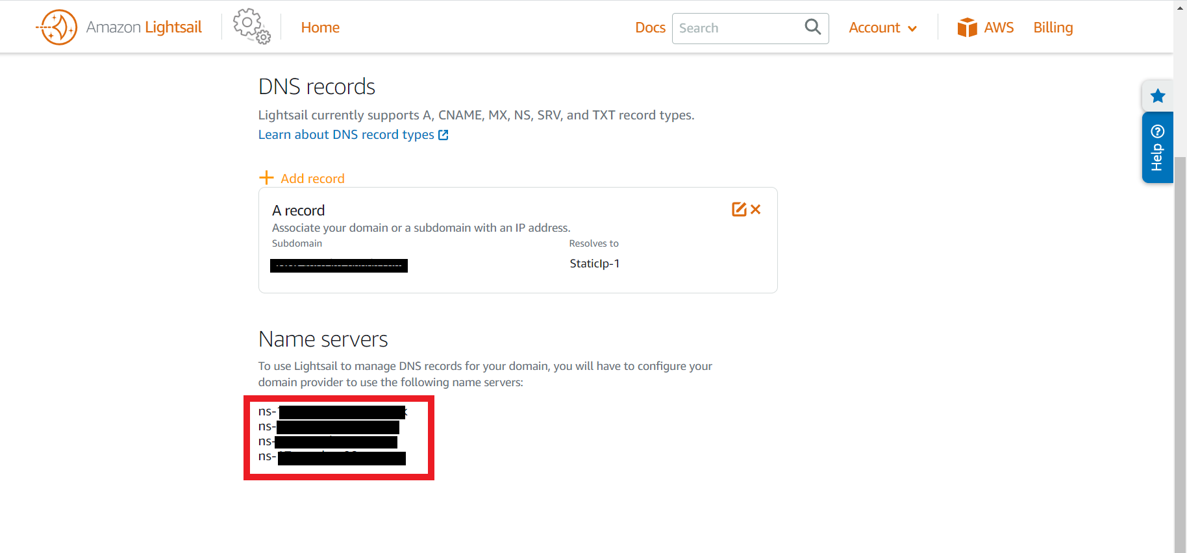Click the Account chevron arrow
The image size is (1187, 553).
(912, 29)
